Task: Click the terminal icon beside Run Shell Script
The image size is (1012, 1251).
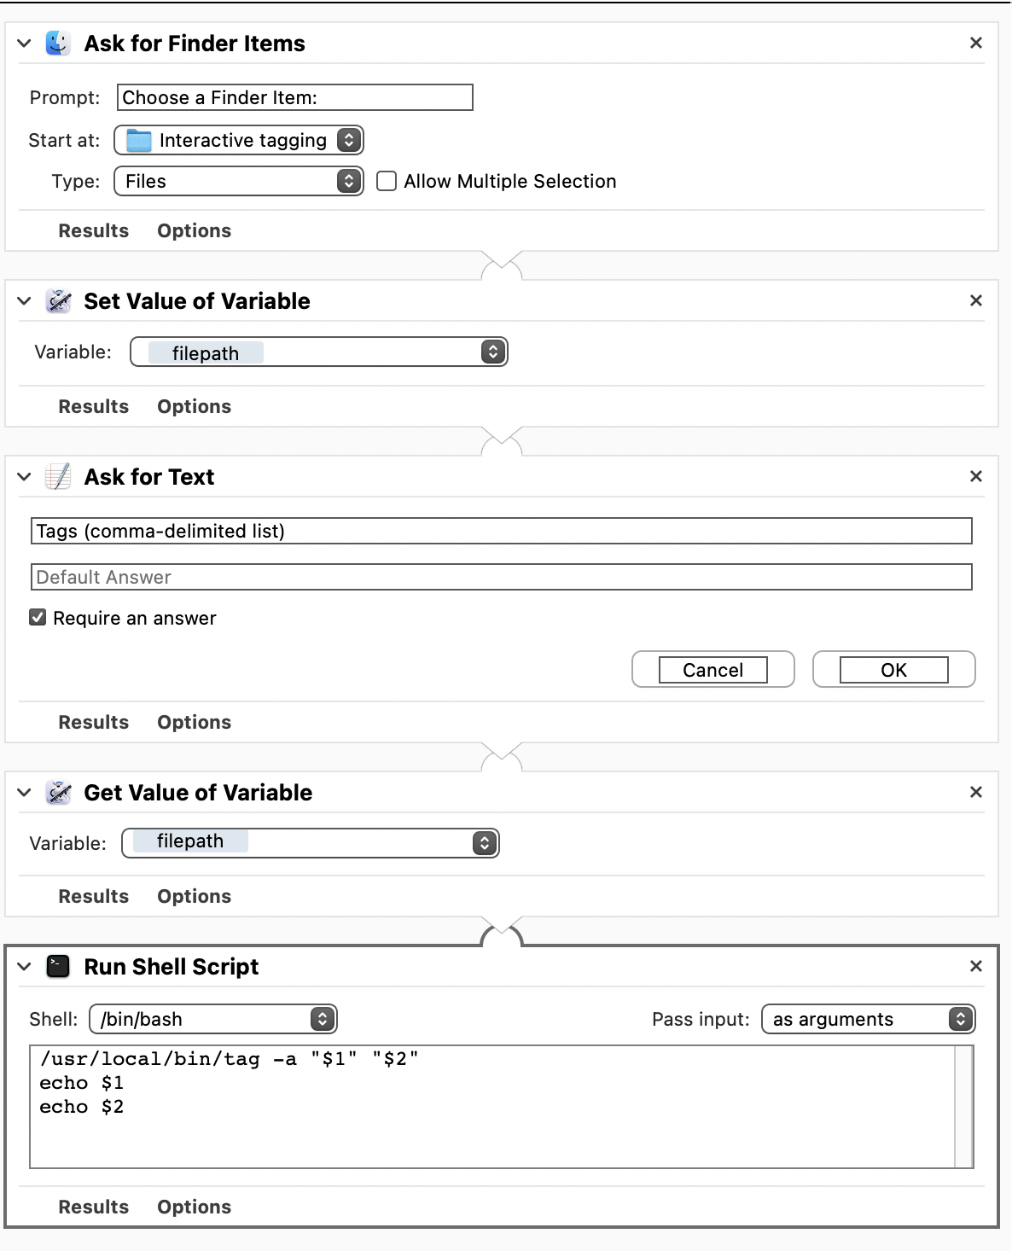Action: [x=58, y=966]
